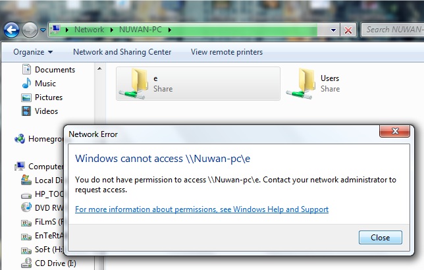The image size is (424, 270).
Task: Click the computer icon in the address bar
Action: [x=56, y=29]
